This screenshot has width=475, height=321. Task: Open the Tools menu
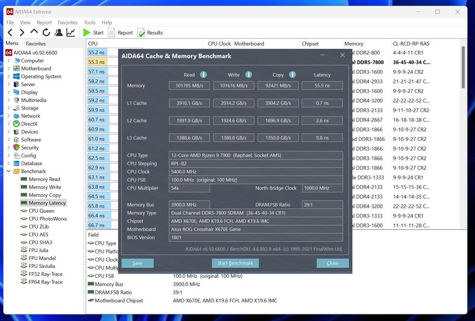tap(89, 23)
